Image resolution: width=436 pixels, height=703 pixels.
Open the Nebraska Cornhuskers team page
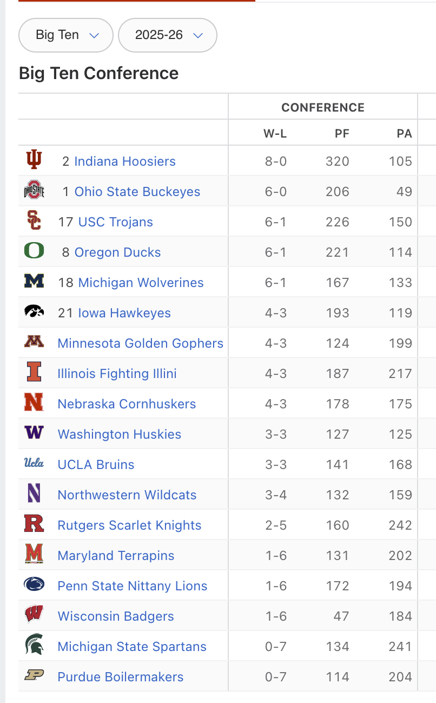click(127, 403)
